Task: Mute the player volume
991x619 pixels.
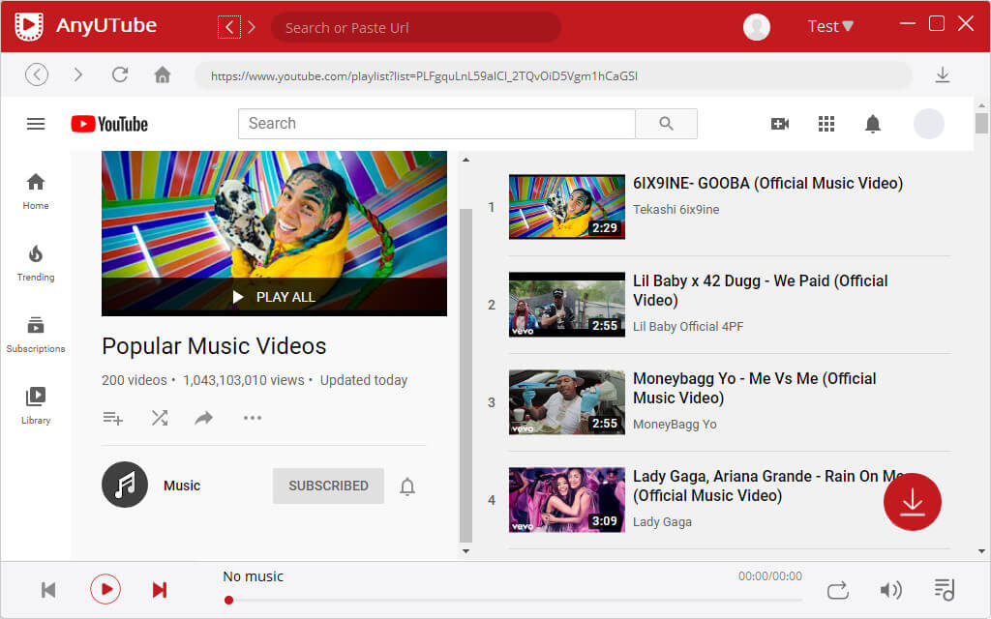Action: click(890, 590)
